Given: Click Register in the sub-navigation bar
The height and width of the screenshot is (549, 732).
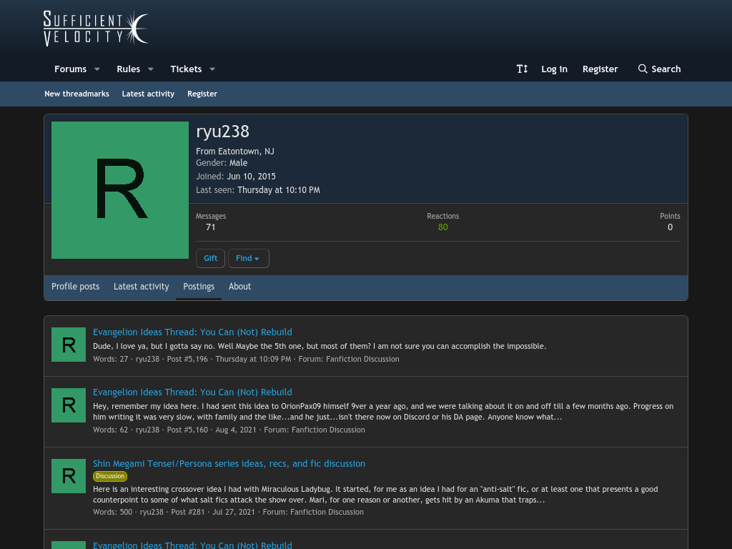Looking at the screenshot, I should tap(202, 94).
